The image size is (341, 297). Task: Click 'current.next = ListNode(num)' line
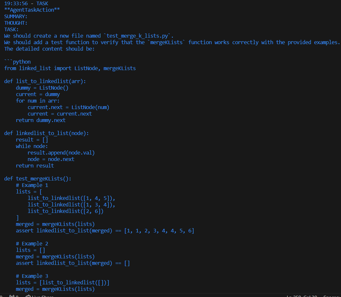point(69,107)
